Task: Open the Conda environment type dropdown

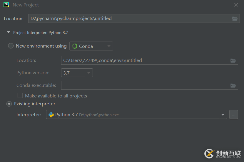Action: coord(91,46)
